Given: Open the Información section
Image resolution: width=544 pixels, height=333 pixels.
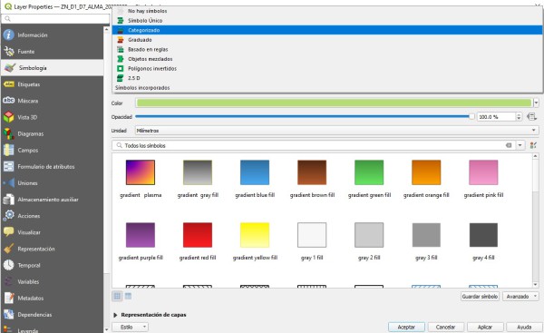Looking at the screenshot, I should (52, 35).
